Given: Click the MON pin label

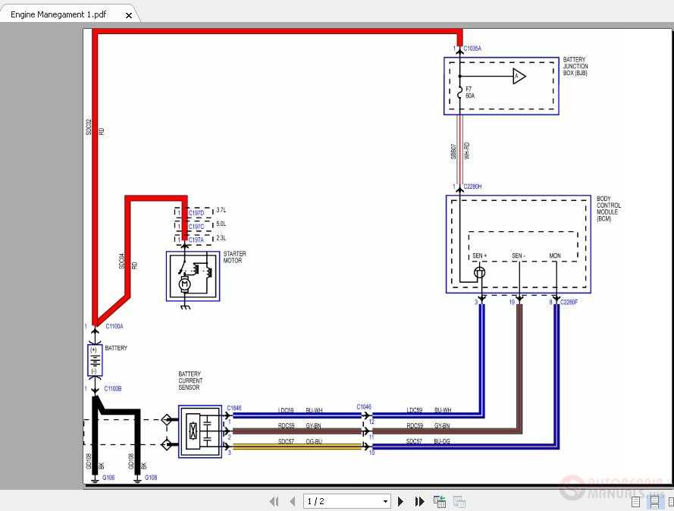Looking at the screenshot, I should point(555,255).
